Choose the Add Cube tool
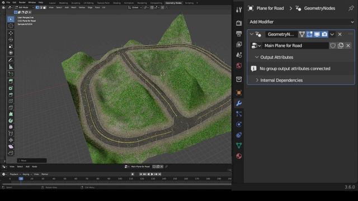 pyautogui.click(x=11, y=74)
